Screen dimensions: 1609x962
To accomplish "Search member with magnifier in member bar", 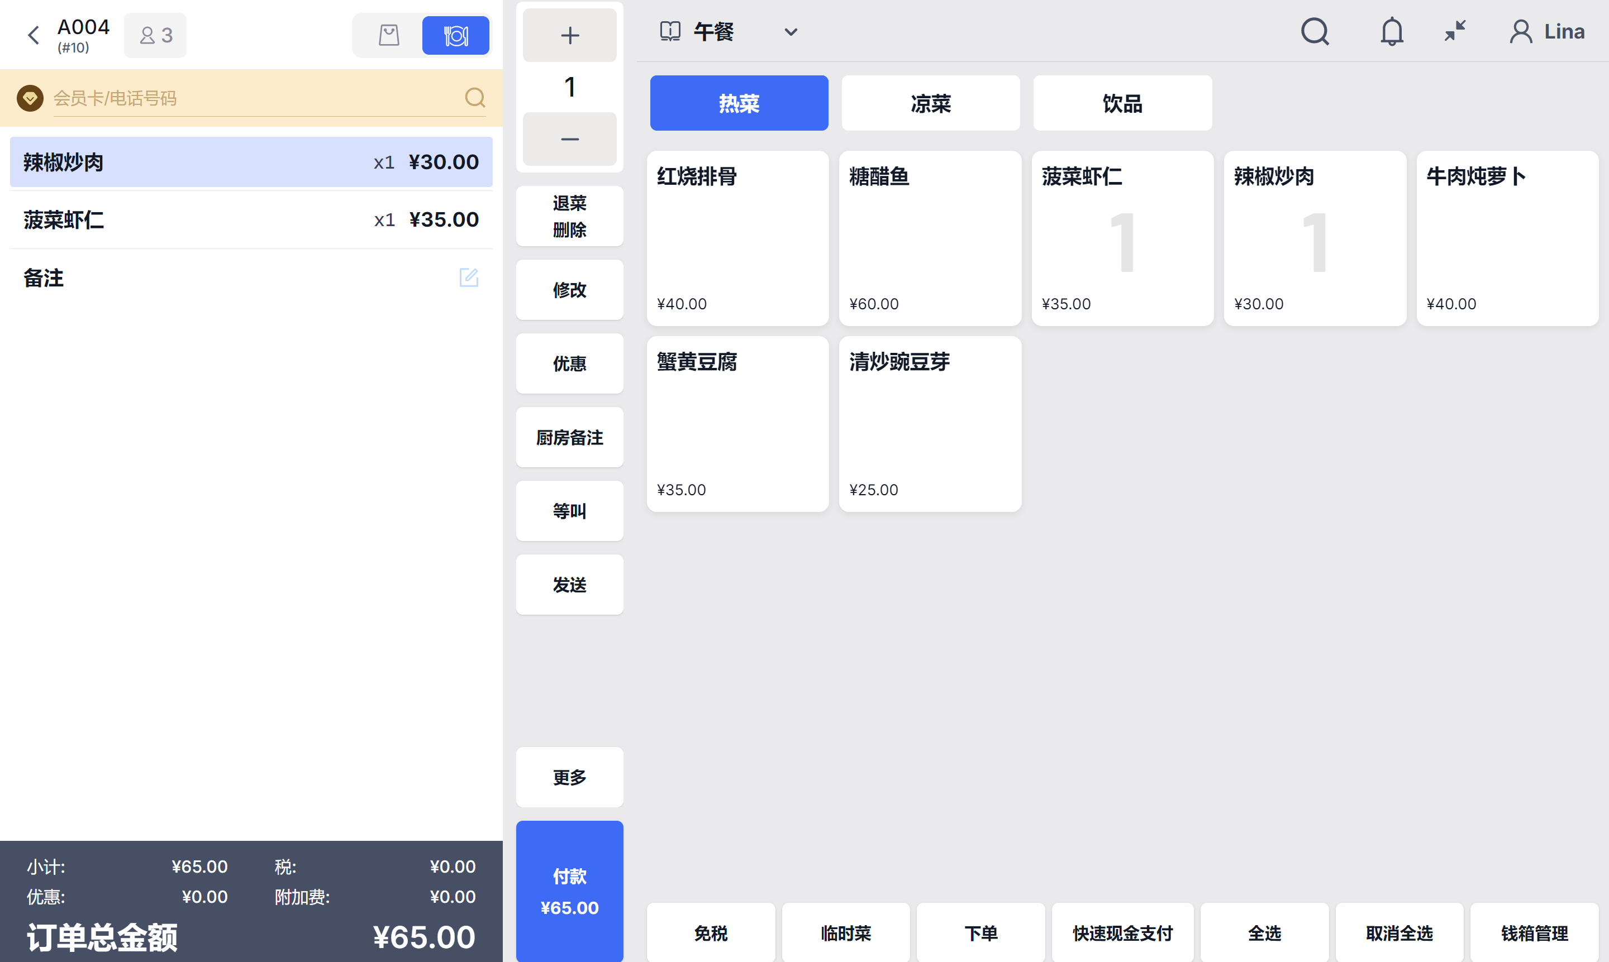I will (x=475, y=98).
